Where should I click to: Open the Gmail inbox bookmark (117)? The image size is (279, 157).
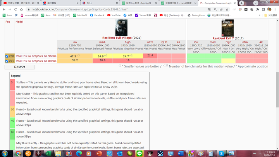[x=62, y=15]
